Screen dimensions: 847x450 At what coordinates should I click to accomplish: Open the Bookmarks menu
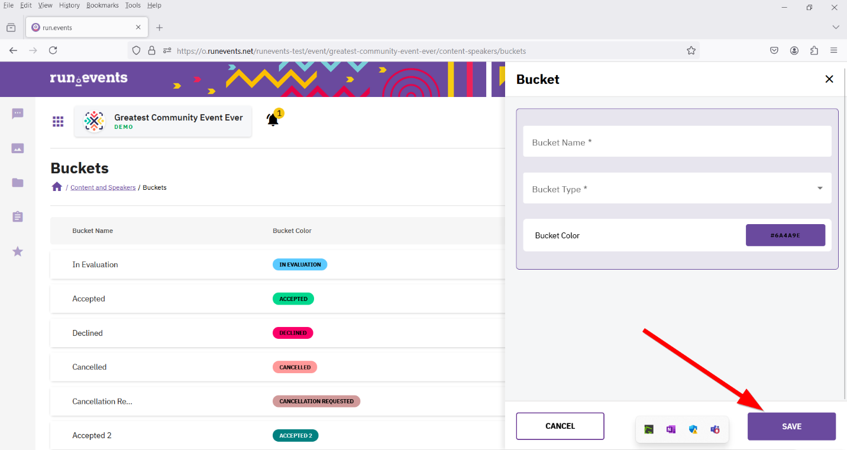coord(102,5)
